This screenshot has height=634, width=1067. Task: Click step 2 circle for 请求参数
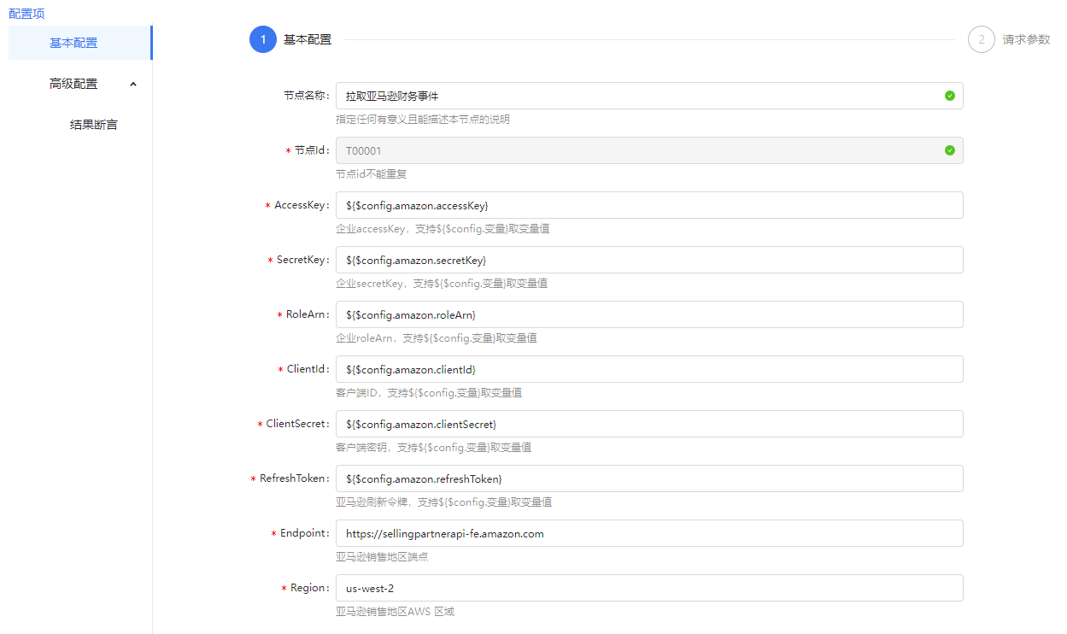(982, 39)
